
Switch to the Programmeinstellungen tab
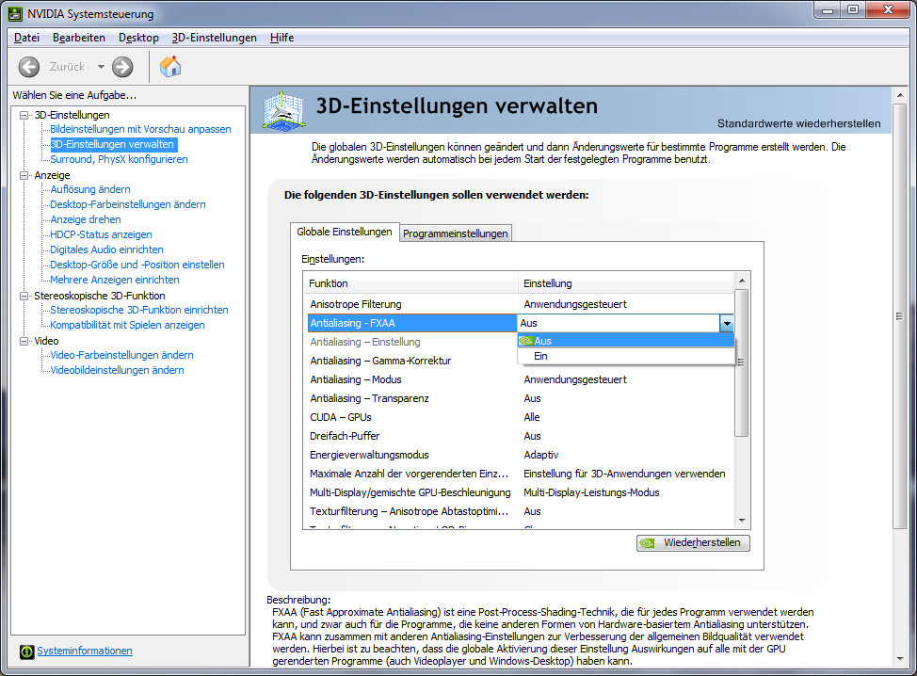pyautogui.click(x=456, y=233)
